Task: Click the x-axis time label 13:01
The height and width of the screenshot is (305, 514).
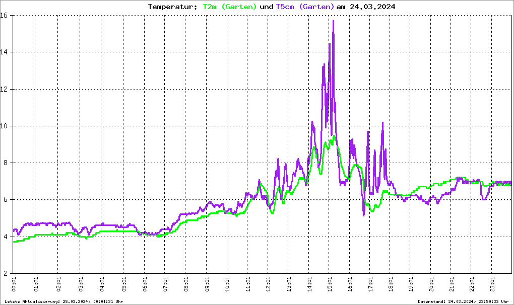Action: pyautogui.click(x=289, y=284)
